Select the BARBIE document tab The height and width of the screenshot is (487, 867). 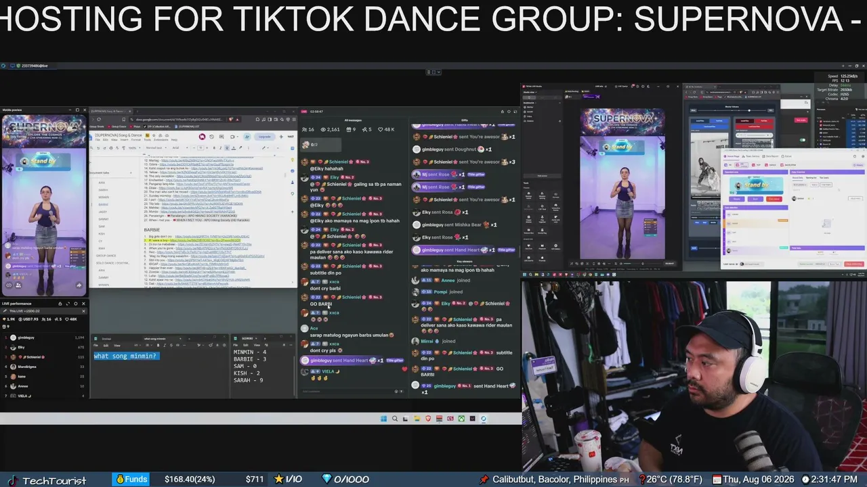coord(103,204)
